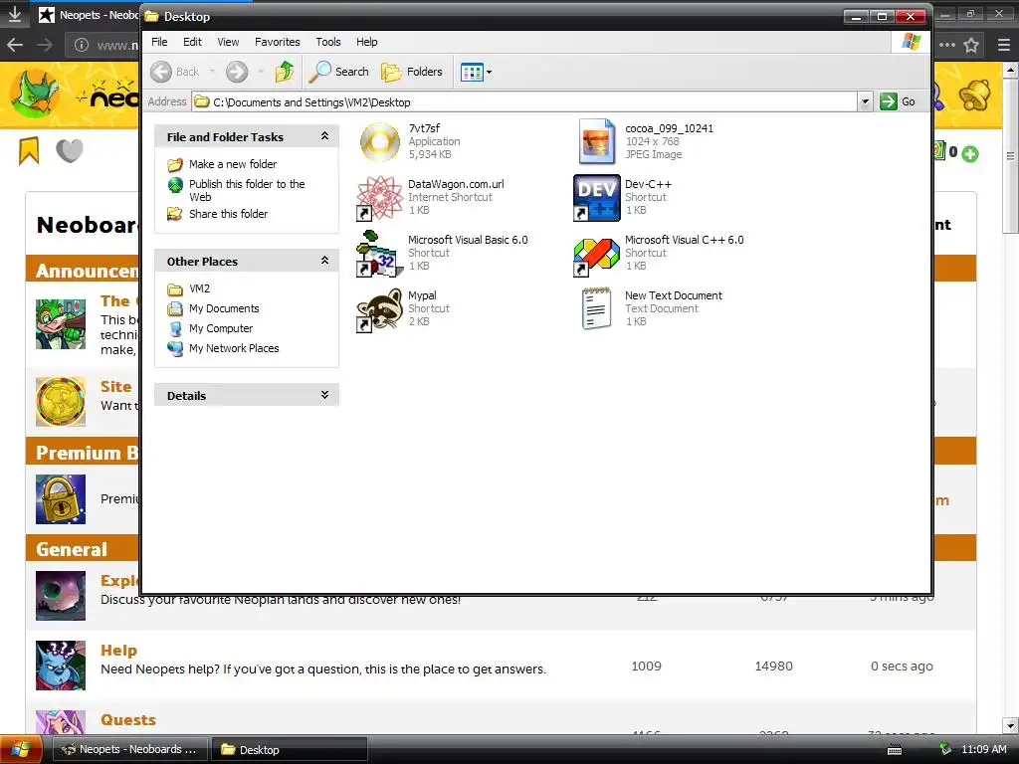Open the Help menu
This screenshot has height=764, width=1019.
[366, 42]
